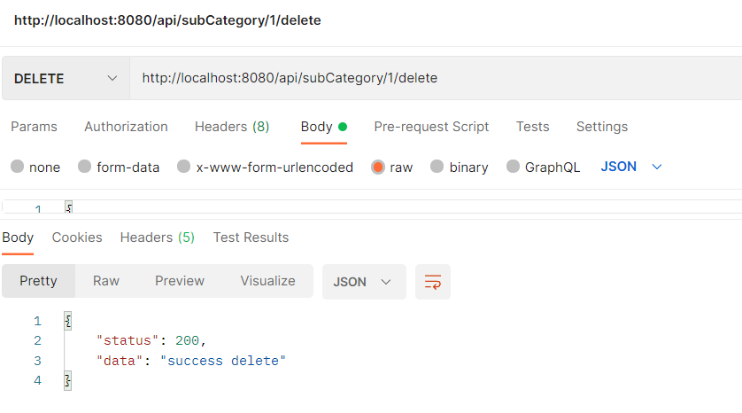The width and height of the screenshot is (742, 413).
Task: Open the response JSON format dropdown
Action: pos(364,282)
